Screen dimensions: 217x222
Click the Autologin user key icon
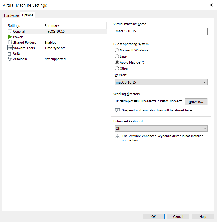(10, 59)
